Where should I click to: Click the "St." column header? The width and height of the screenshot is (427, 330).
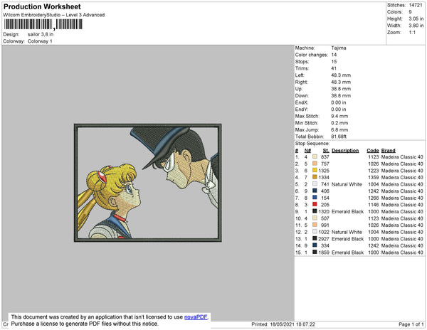click(x=326, y=151)
